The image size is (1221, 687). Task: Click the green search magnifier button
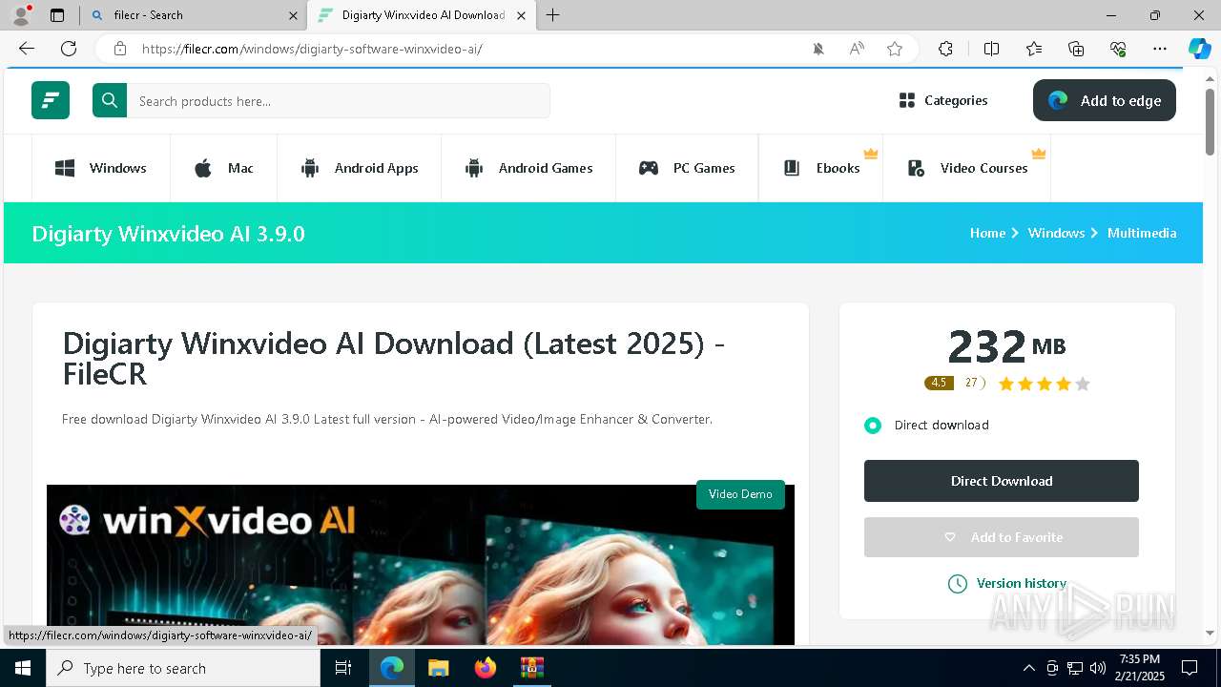point(110,100)
